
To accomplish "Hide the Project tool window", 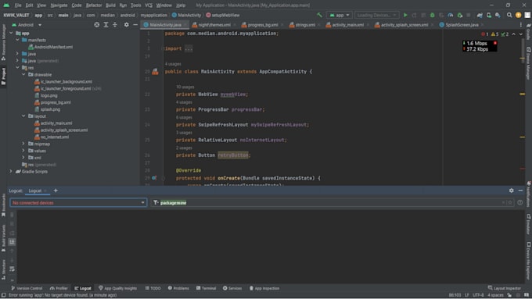I will [x=135, y=25].
